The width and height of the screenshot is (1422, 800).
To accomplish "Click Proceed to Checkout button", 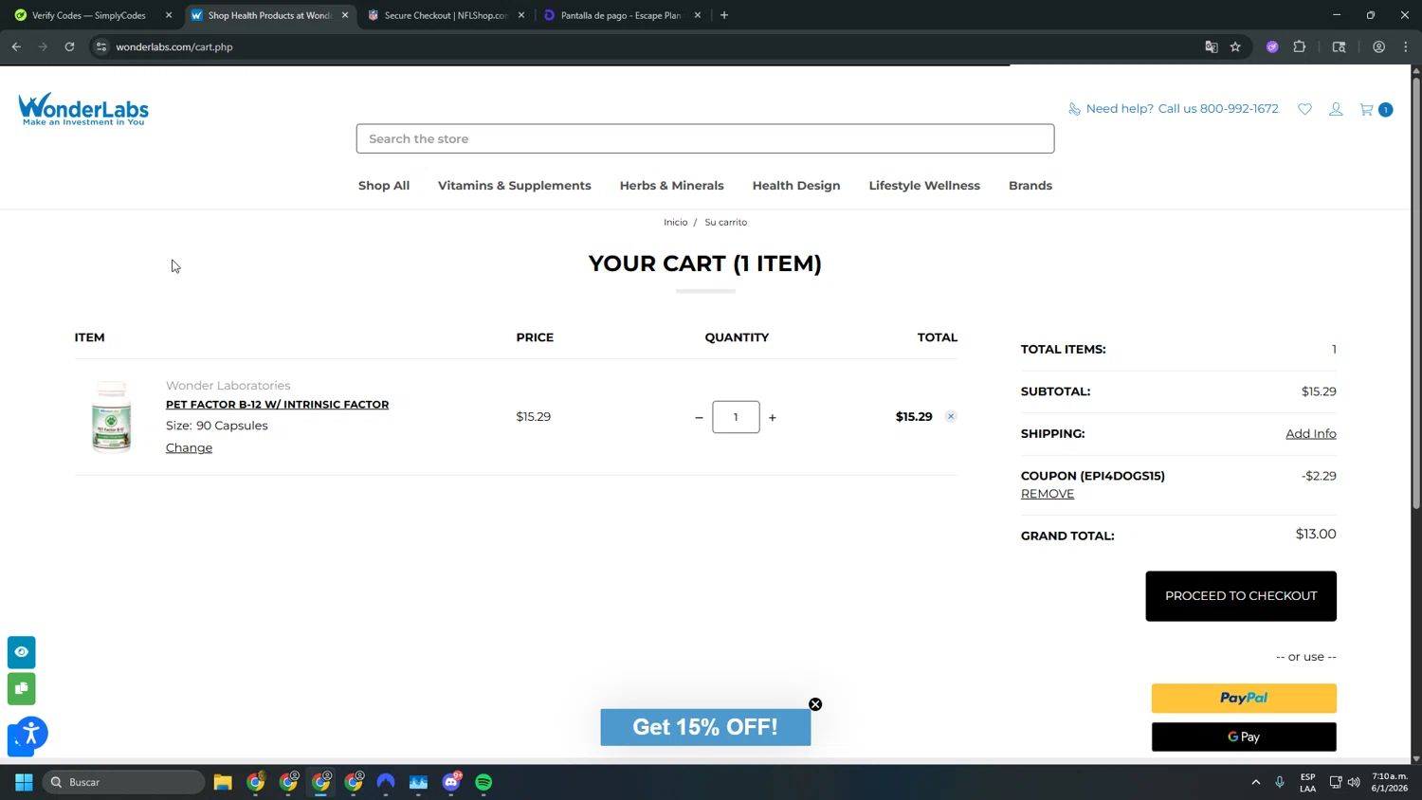I will (1241, 596).
